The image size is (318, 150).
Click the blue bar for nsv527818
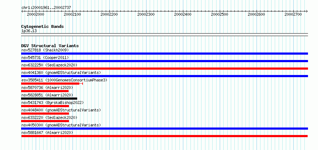coord(165,54)
